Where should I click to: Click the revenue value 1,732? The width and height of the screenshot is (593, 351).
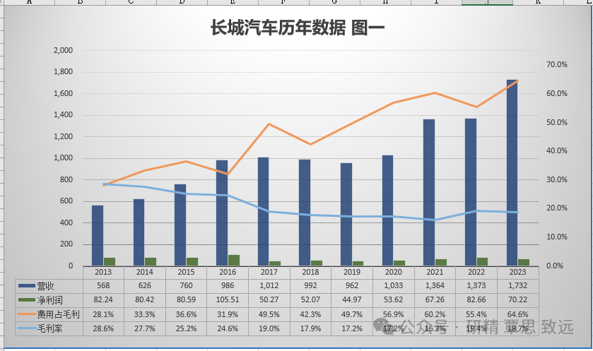[518, 285]
